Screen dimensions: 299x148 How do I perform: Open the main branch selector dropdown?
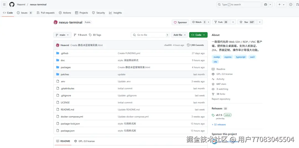click(x=62, y=35)
